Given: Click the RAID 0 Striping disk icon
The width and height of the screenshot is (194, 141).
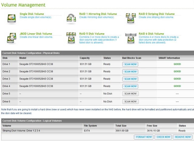Looking at the screenshot, I should click(131, 18).
